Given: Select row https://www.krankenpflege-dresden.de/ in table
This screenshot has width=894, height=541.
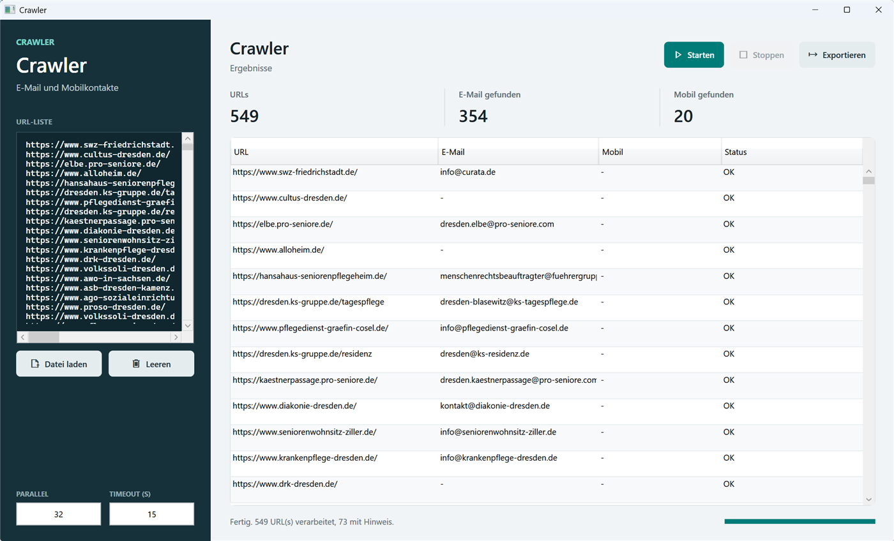Looking at the screenshot, I should click(546, 464).
